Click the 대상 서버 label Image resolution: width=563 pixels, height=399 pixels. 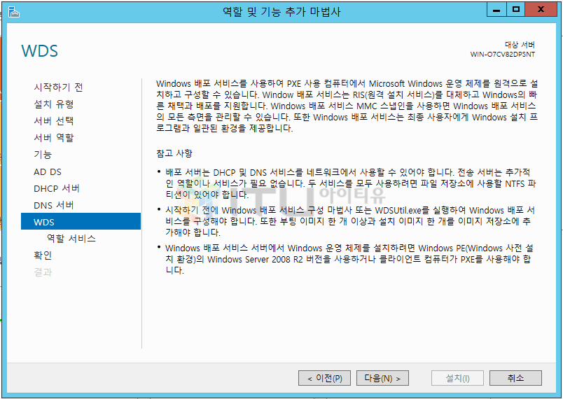(x=520, y=45)
